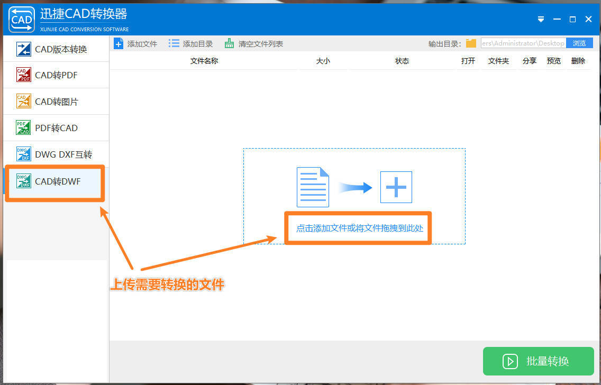Click the CAD转DWF icon in sidebar

23,181
